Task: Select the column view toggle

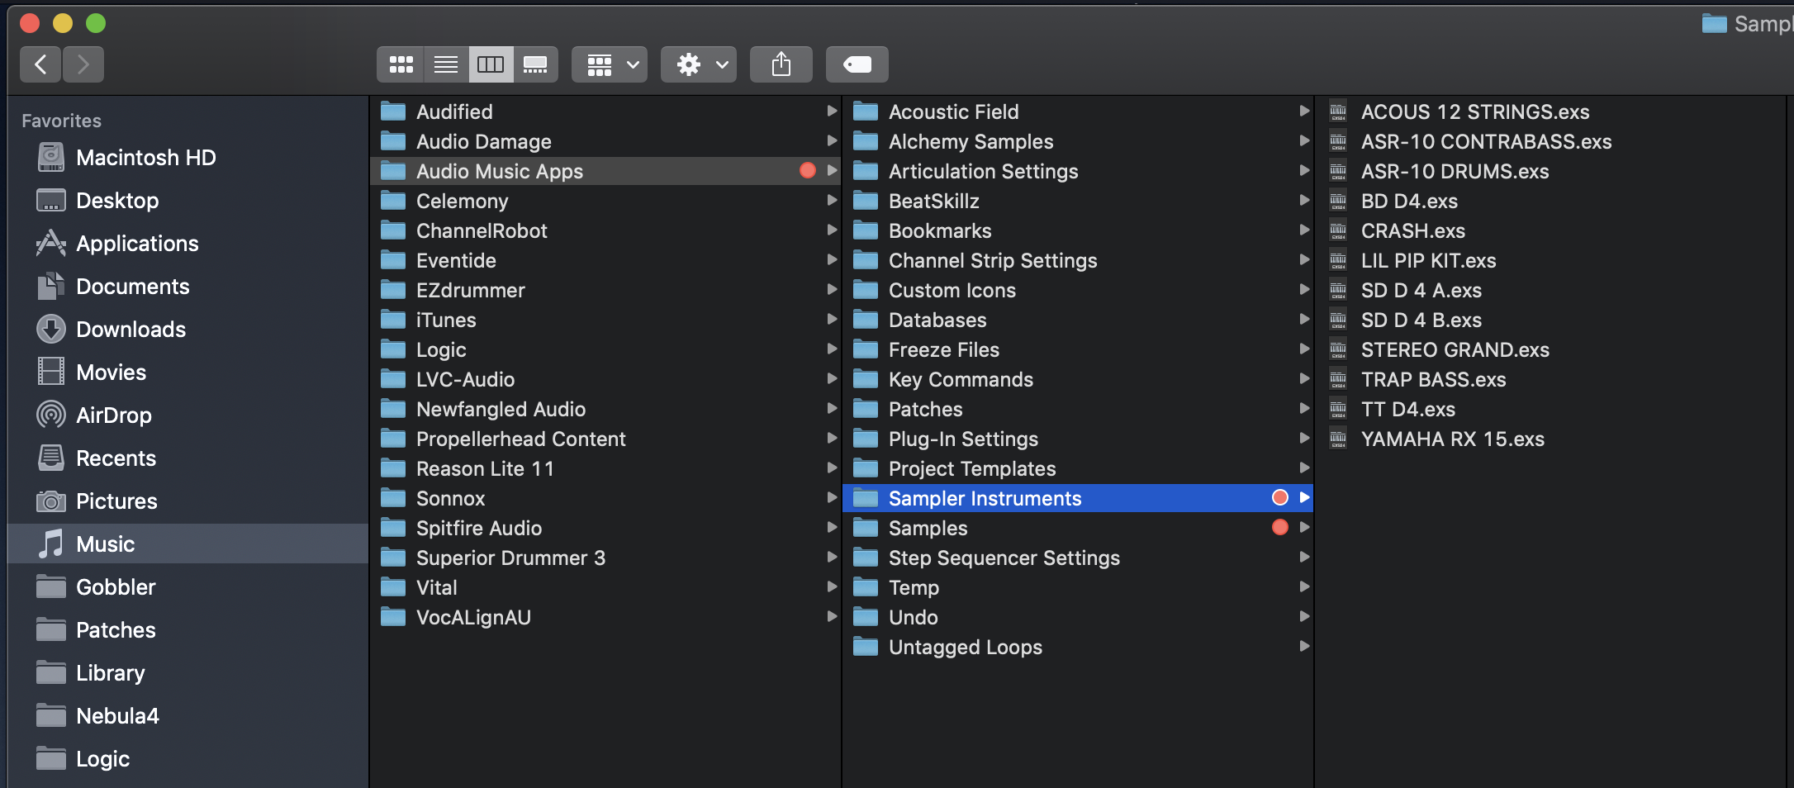Action: pos(491,64)
